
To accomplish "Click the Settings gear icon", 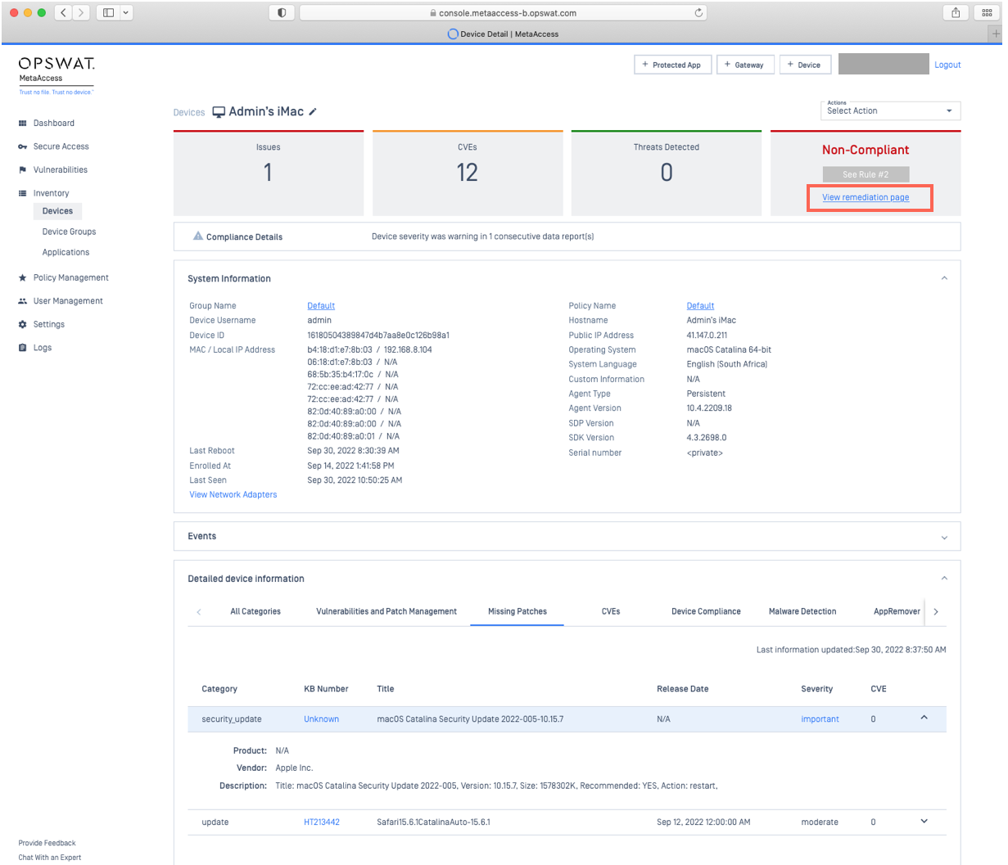I will tap(22, 324).
